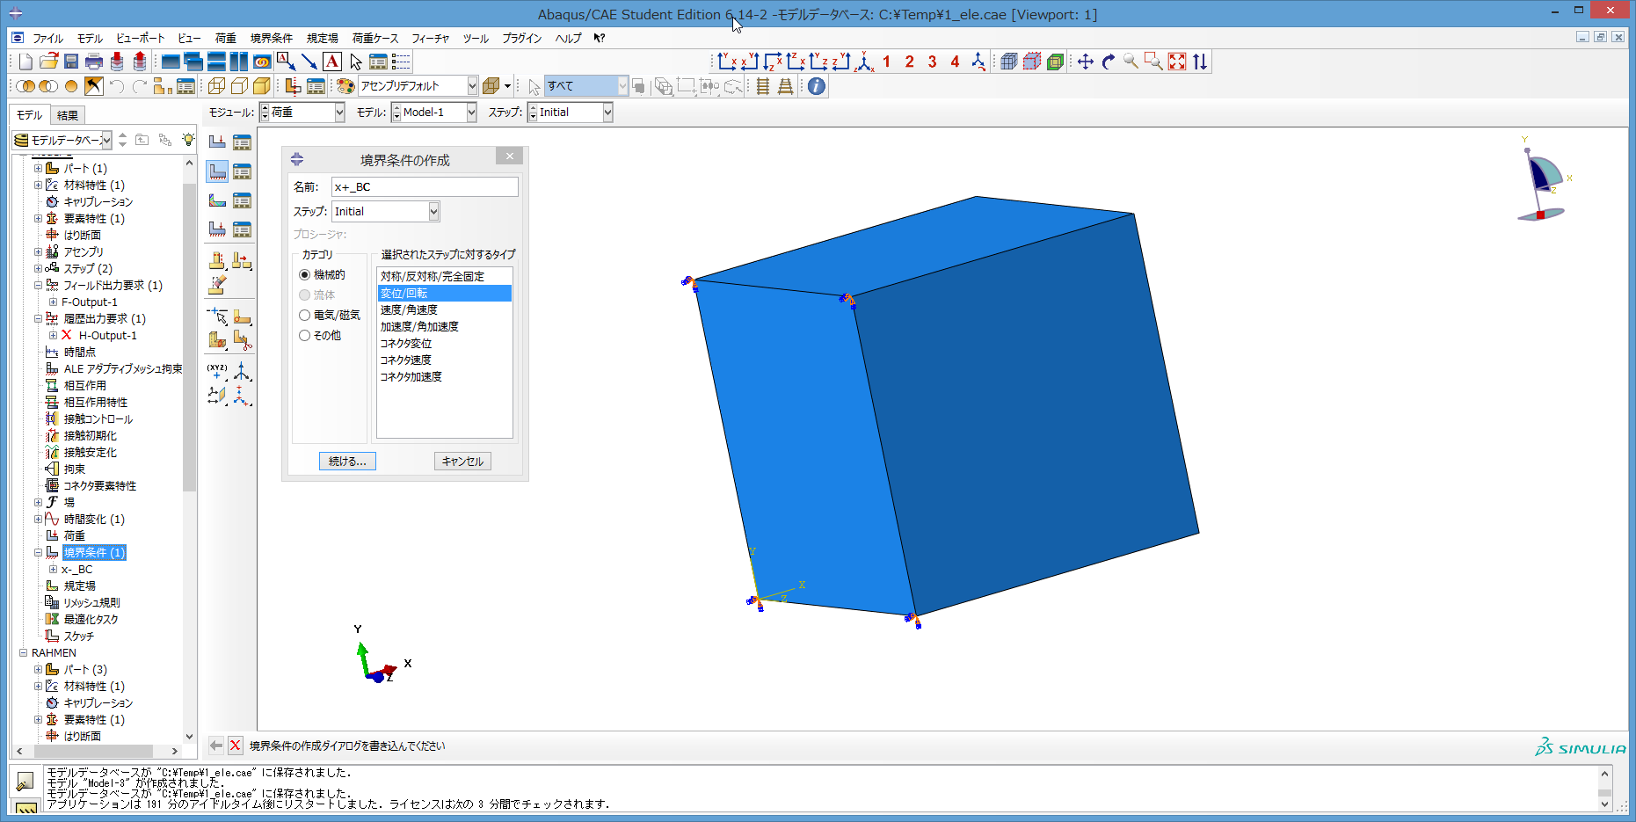This screenshot has height=822, width=1636.
Task: Open a model database with the folder icon
Action: (48, 62)
